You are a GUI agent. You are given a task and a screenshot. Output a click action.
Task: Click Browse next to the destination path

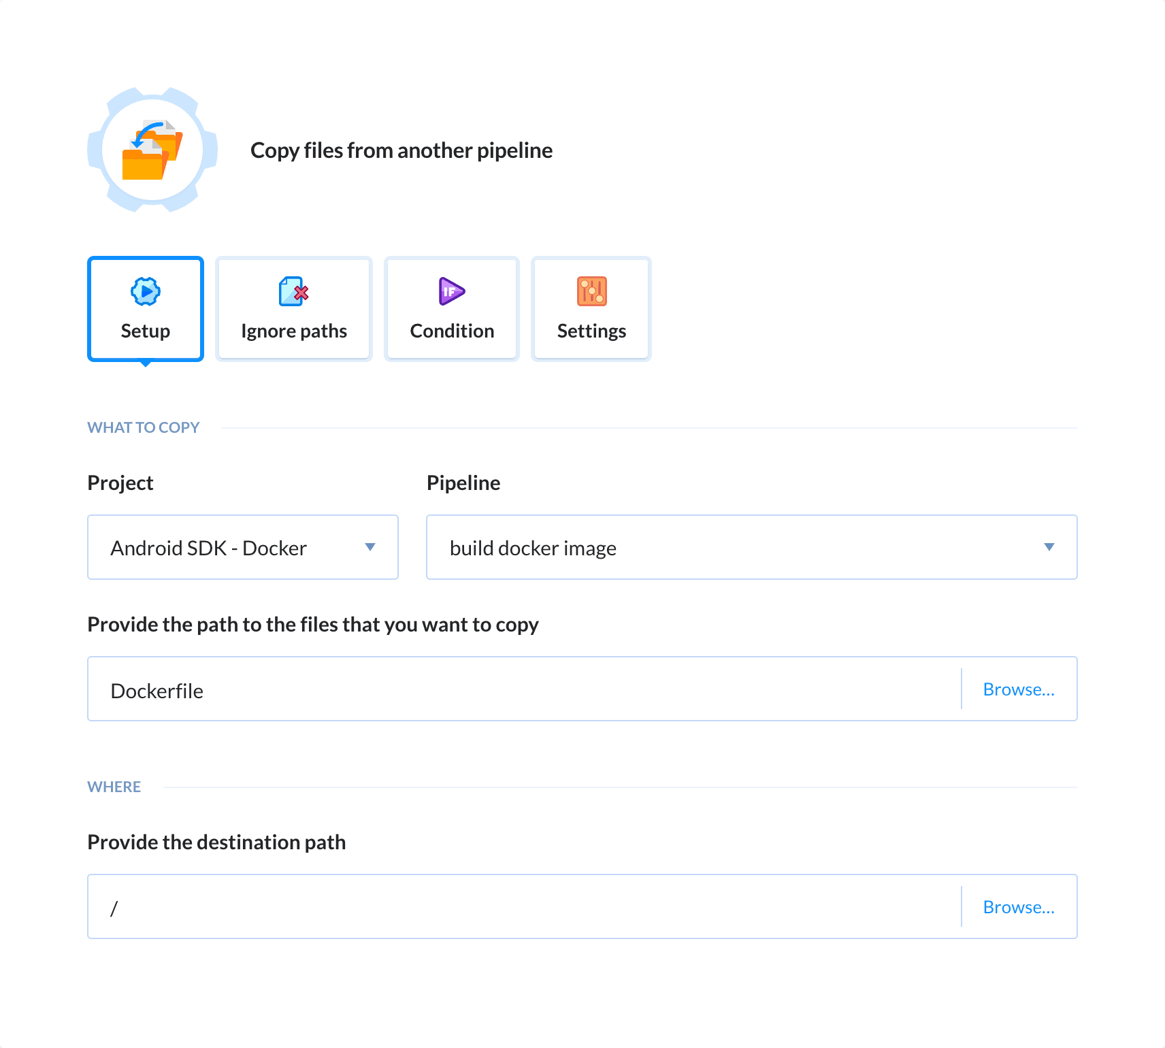pyautogui.click(x=1019, y=906)
